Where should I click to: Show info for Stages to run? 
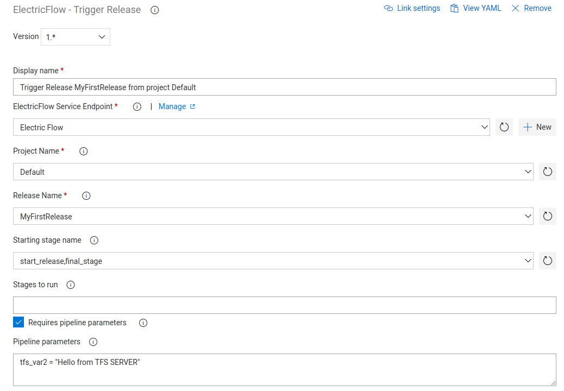tap(71, 285)
